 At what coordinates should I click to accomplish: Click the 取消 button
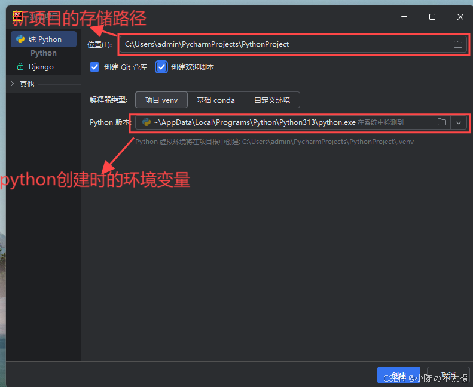448,375
